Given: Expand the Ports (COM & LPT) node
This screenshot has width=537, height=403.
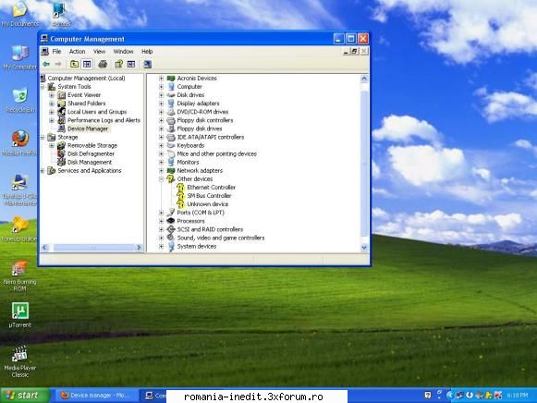Looking at the screenshot, I should tap(161, 213).
